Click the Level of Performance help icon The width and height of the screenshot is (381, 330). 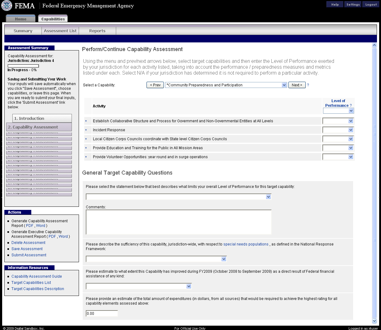point(351,106)
